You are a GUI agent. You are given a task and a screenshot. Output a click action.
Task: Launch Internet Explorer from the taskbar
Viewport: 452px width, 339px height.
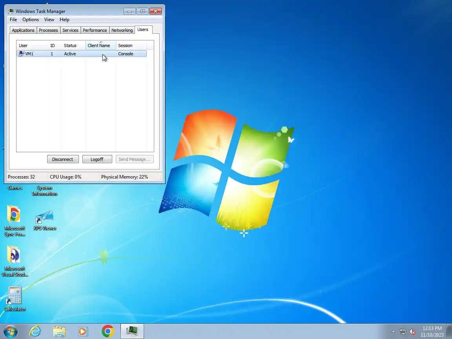click(x=35, y=331)
